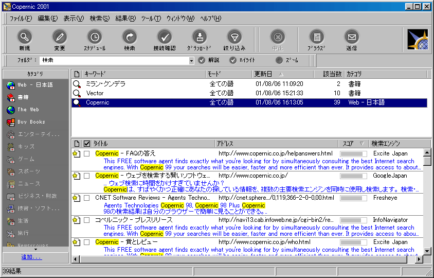
Task: Open the 編集(E) menu
Action: pos(47,19)
